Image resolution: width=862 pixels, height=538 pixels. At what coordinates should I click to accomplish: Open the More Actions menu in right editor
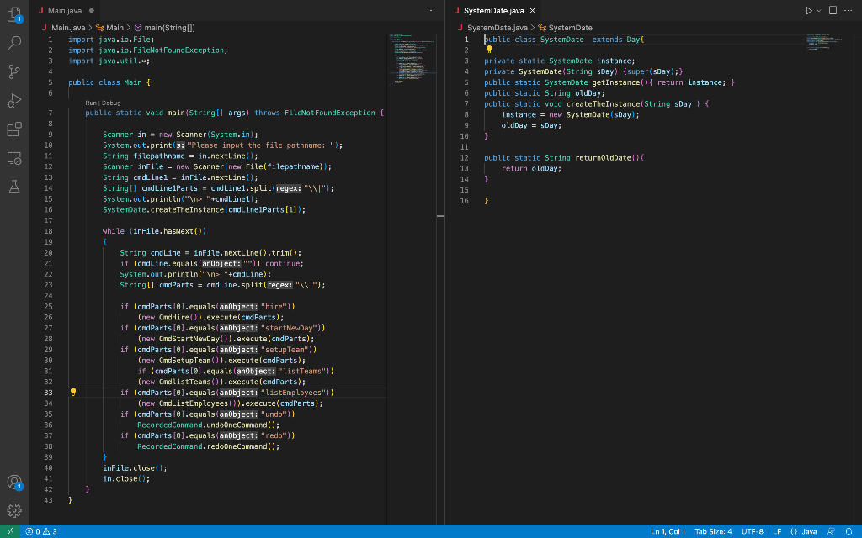[848, 10]
